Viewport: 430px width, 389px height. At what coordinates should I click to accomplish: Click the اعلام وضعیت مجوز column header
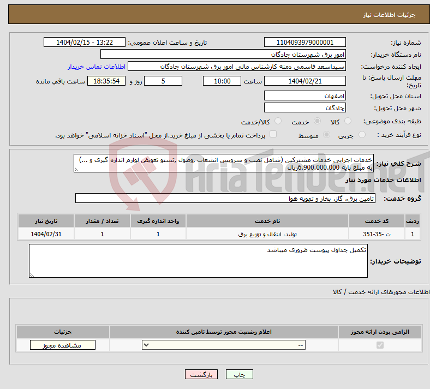pyautogui.click(x=224, y=332)
